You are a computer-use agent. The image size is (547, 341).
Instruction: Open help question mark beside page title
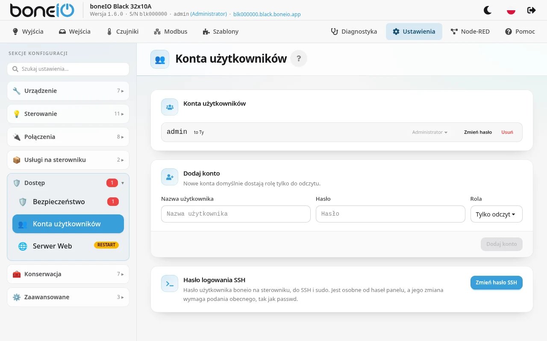point(299,59)
